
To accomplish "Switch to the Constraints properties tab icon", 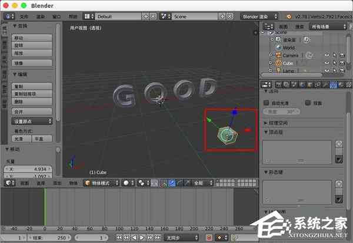I will [x=318, y=85].
